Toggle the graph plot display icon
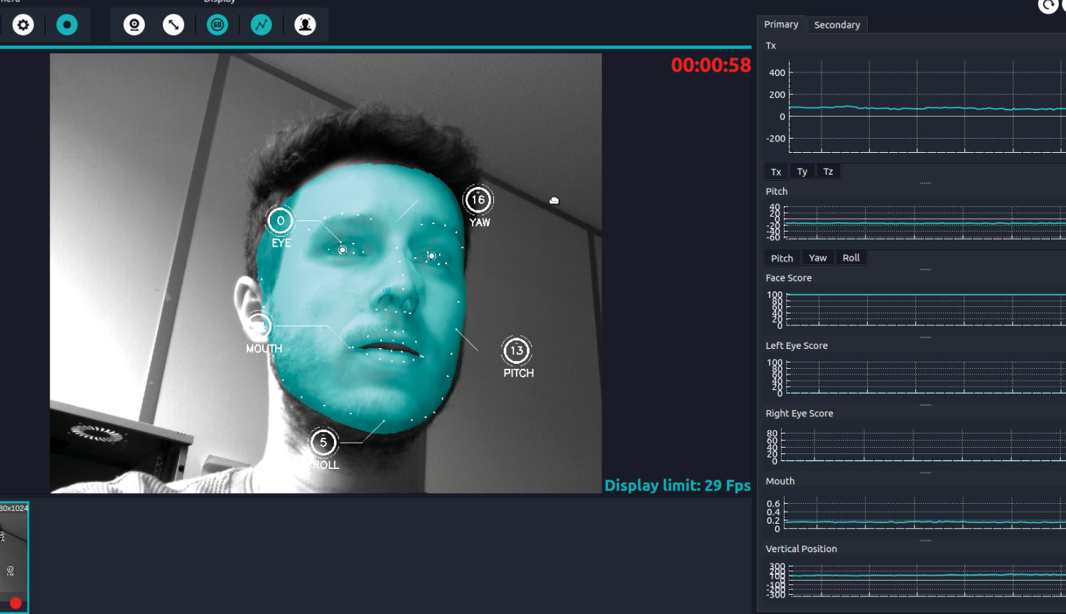Image resolution: width=1066 pixels, height=614 pixels. tap(262, 25)
